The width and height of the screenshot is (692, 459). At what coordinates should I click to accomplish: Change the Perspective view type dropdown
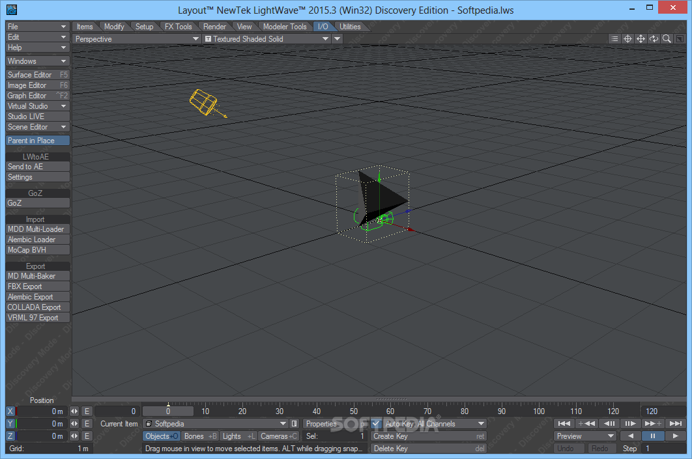[x=137, y=39]
